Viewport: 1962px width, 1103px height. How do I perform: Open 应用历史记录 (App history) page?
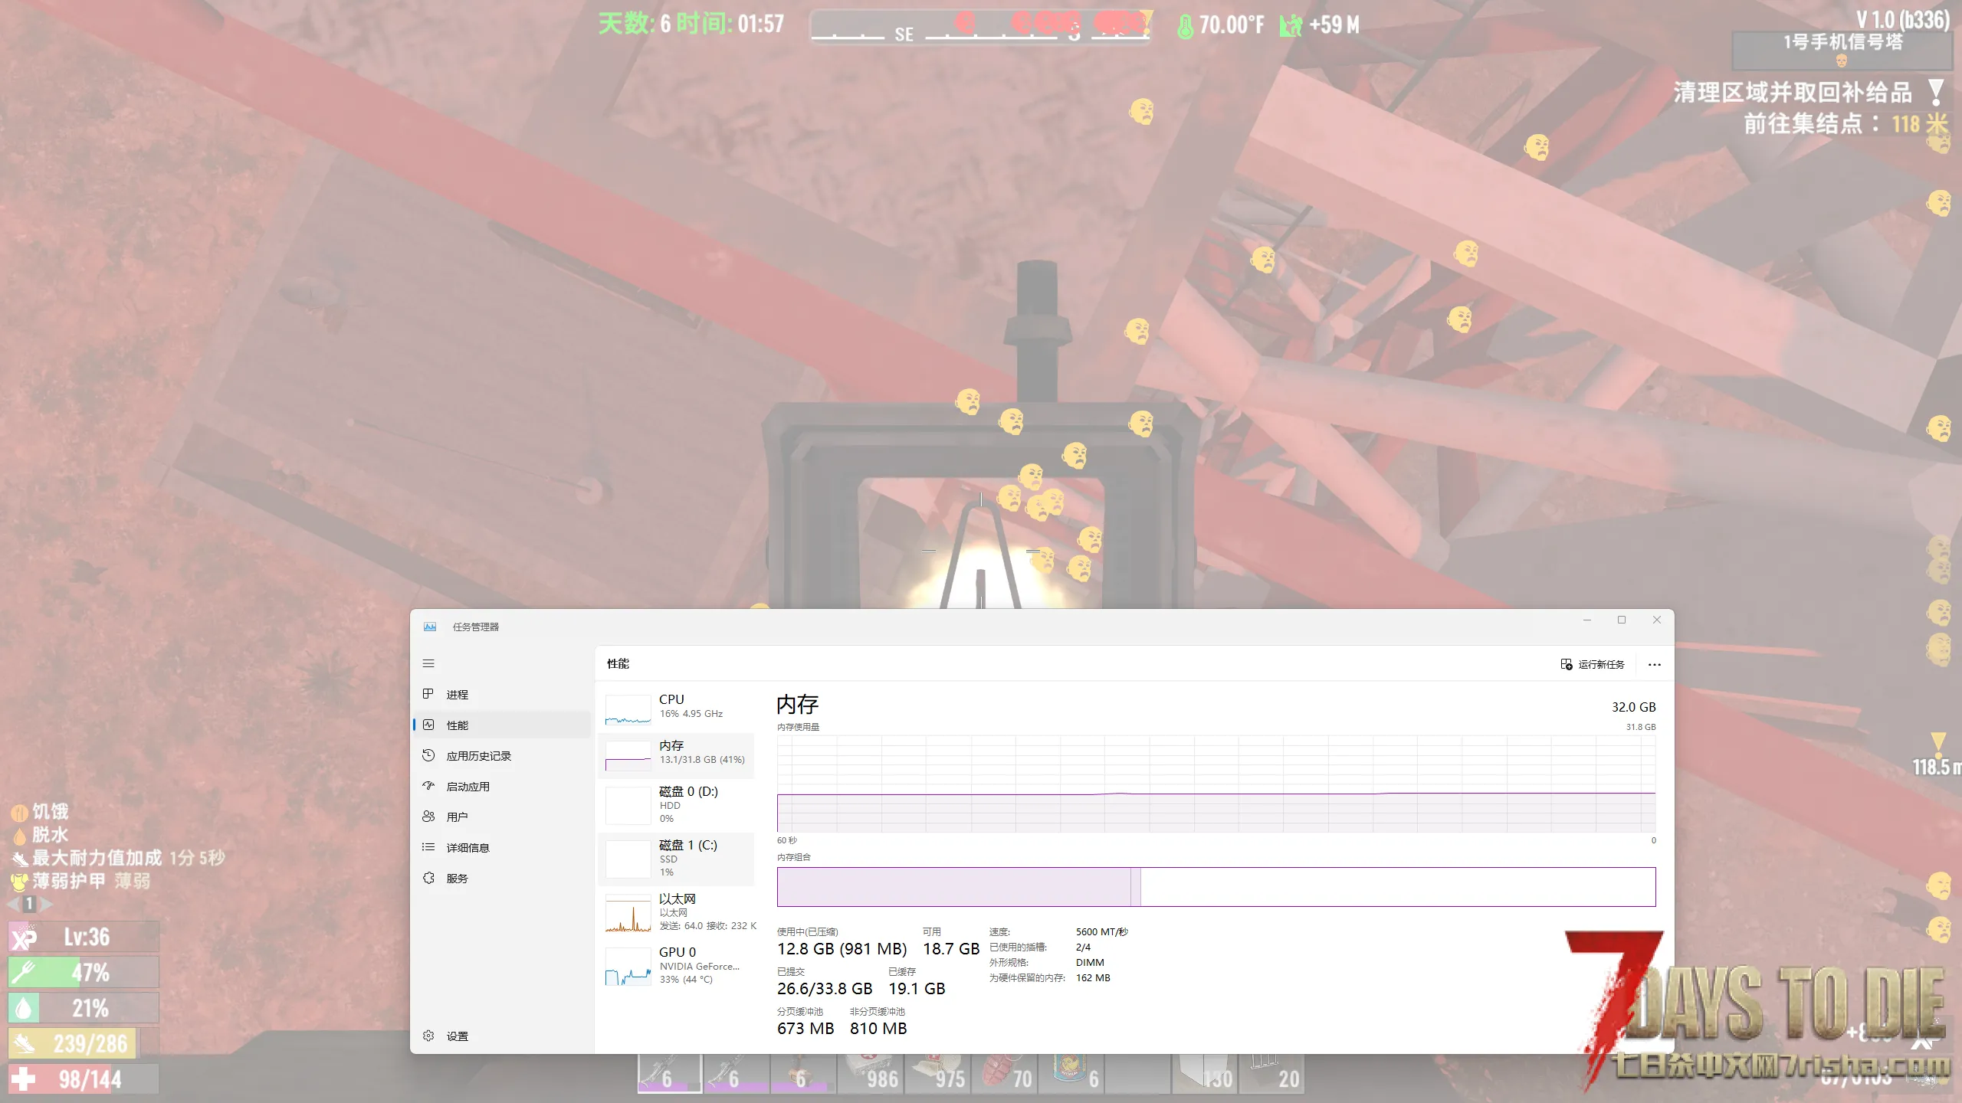pos(501,755)
